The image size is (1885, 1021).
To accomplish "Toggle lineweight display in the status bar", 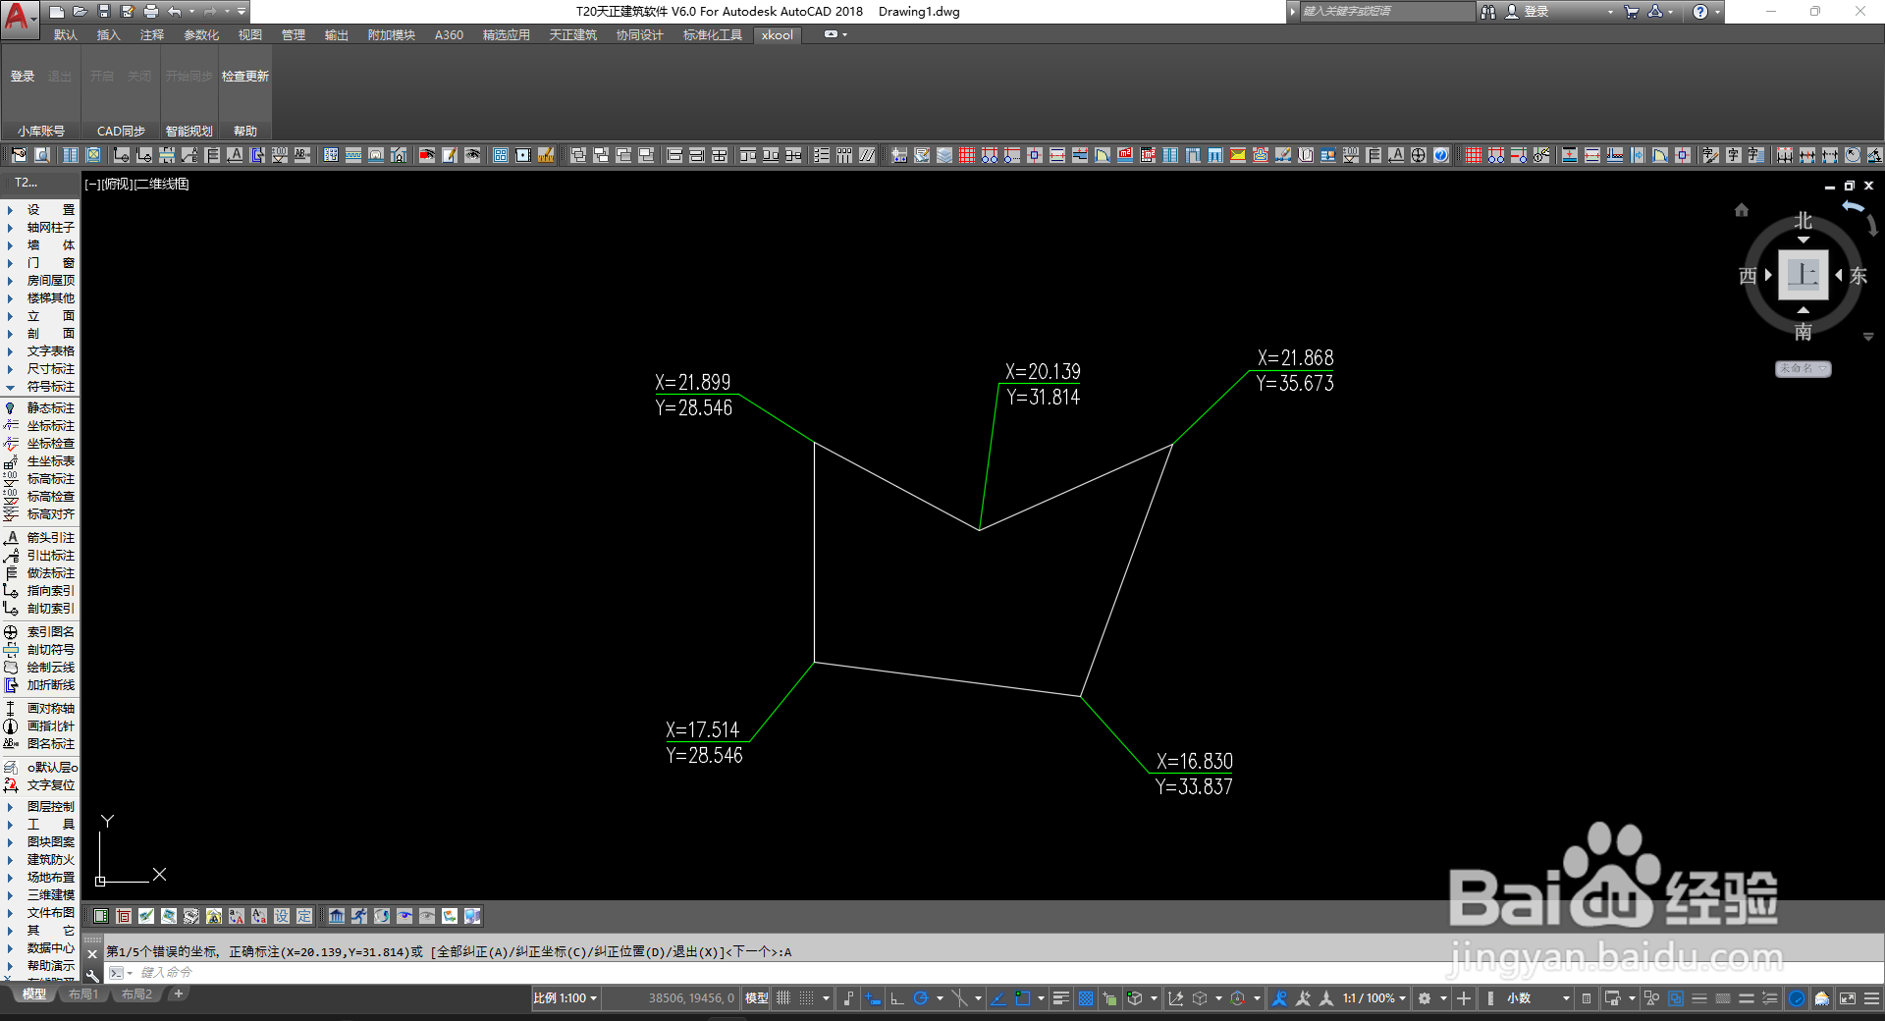I will point(1061,998).
